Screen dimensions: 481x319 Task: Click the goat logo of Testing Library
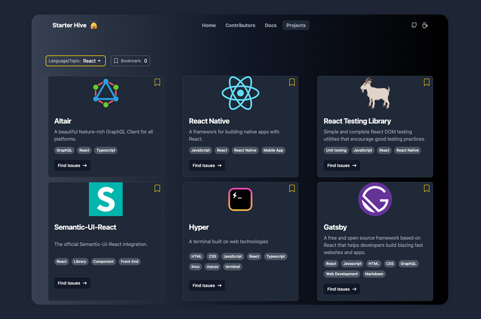(x=375, y=93)
